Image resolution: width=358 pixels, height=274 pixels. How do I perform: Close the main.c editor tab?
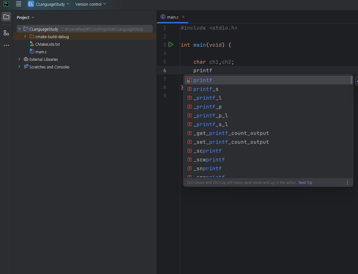183,17
